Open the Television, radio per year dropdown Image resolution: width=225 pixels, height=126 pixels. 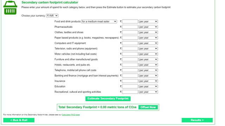point(148,49)
